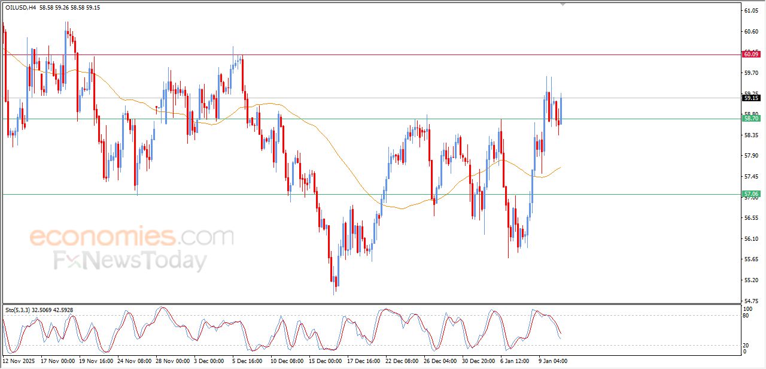Select the green 57.06 price tag
Image resolution: width=766 pixels, height=369 pixels.
[x=751, y=194]
